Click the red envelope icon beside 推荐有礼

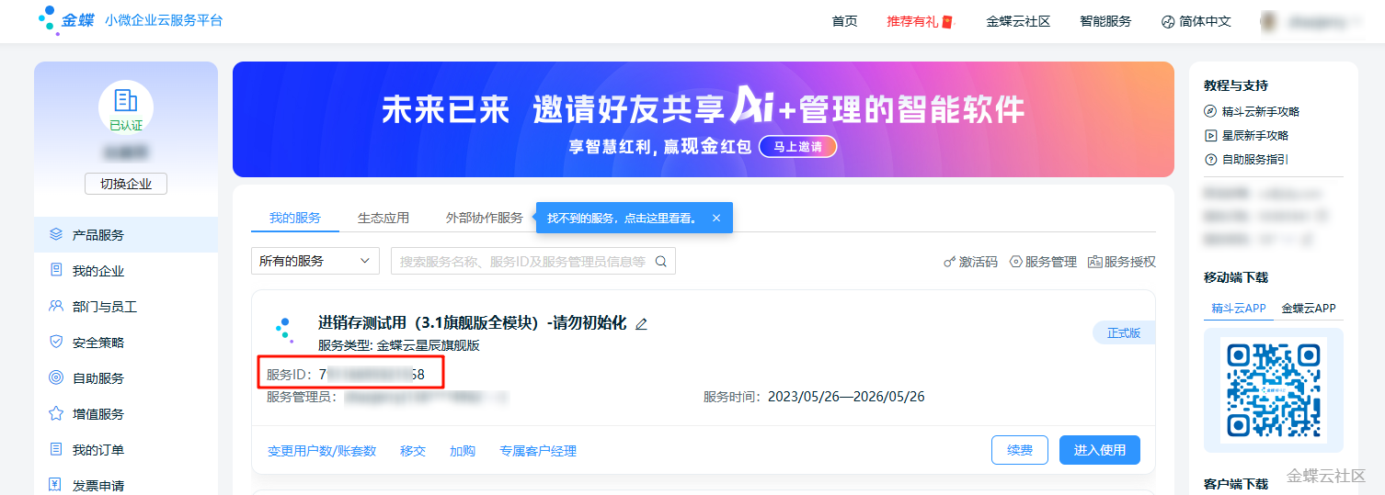(x=948, y=21)
